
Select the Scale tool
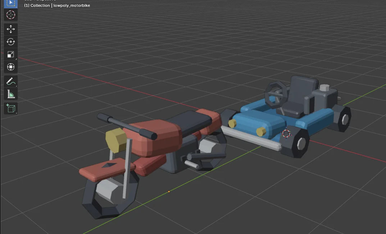tap(10, 54)
